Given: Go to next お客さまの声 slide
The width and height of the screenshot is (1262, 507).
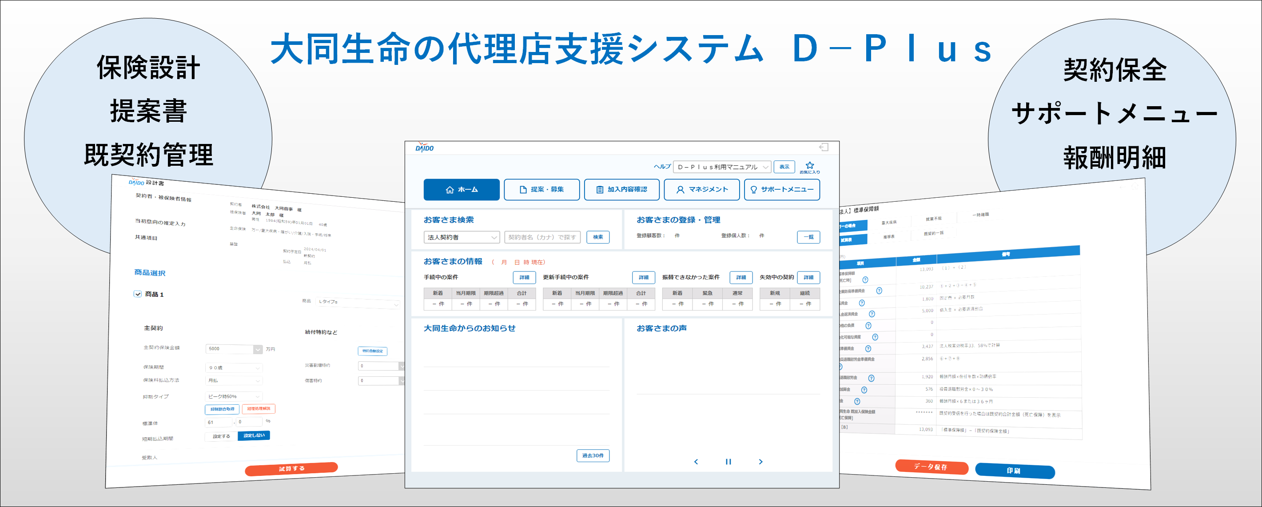Looking at the screenshot, I should click(760, 461).
